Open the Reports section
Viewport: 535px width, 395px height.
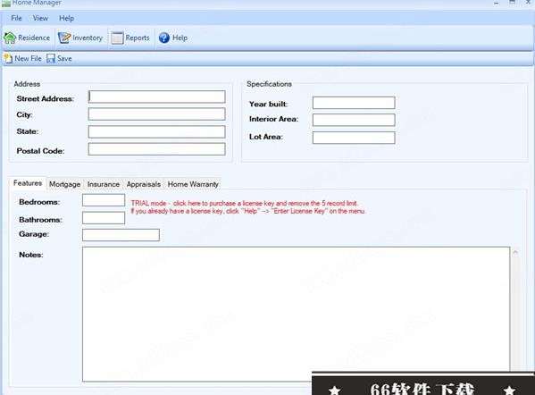click(130, 38)
